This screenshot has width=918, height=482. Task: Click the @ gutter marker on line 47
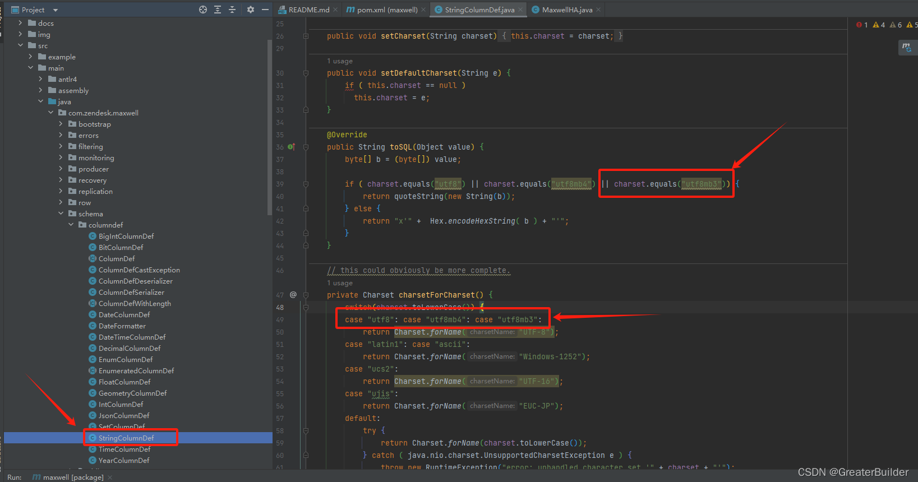[x=293, y=295]
